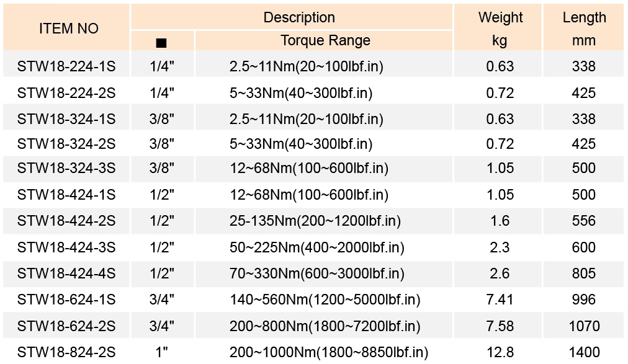Select item STW18-824-2S in last row
This screenshot has height=364, width=628.
[x=66, y=352]
